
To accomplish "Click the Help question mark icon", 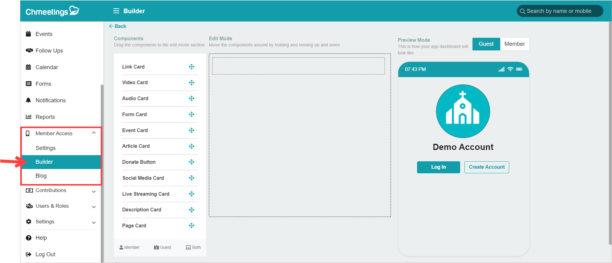I will [x=29, y=238].
